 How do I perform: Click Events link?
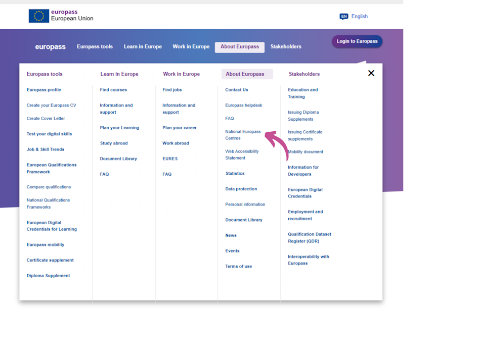click(232, 251)
